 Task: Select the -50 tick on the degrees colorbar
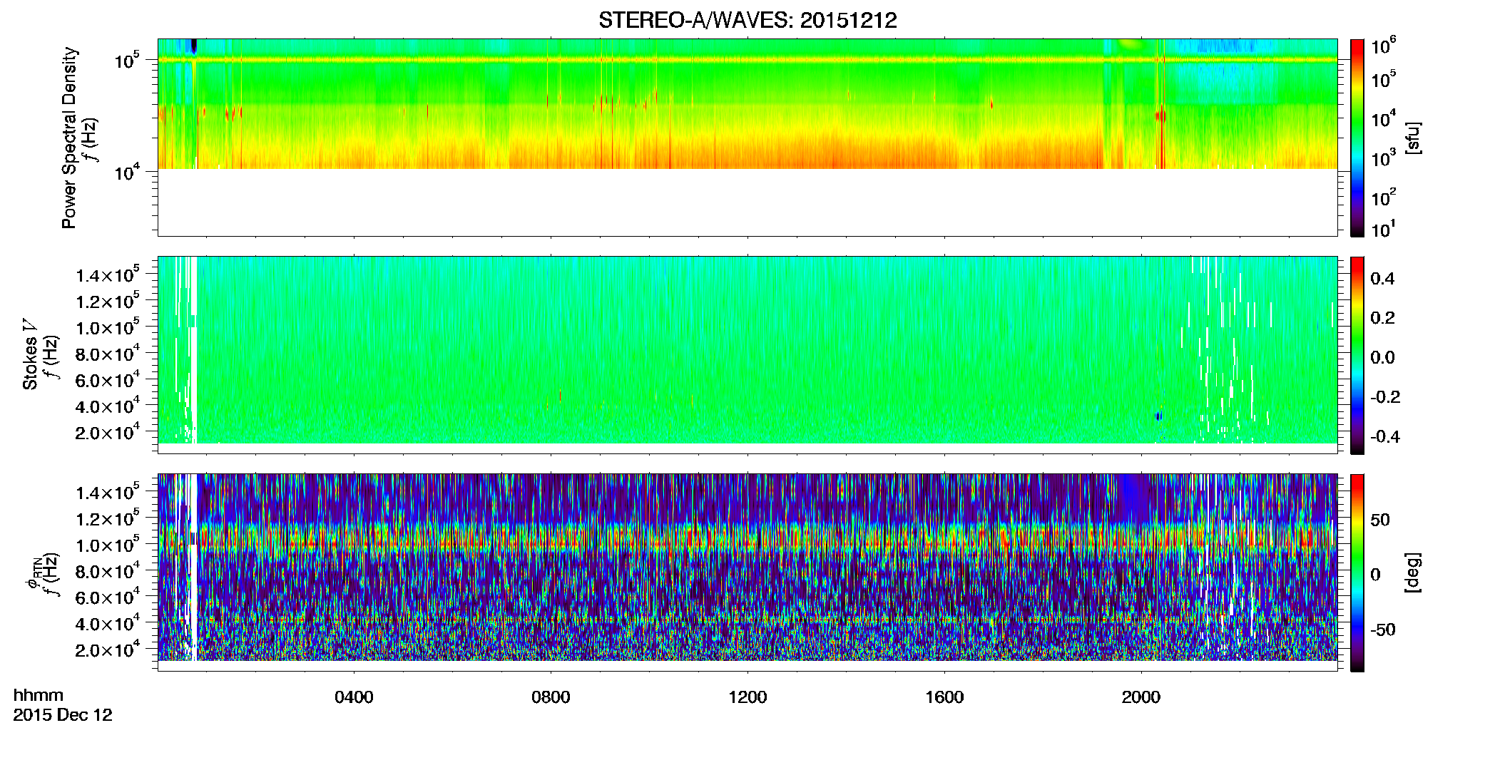click(x=1383, y=630)
